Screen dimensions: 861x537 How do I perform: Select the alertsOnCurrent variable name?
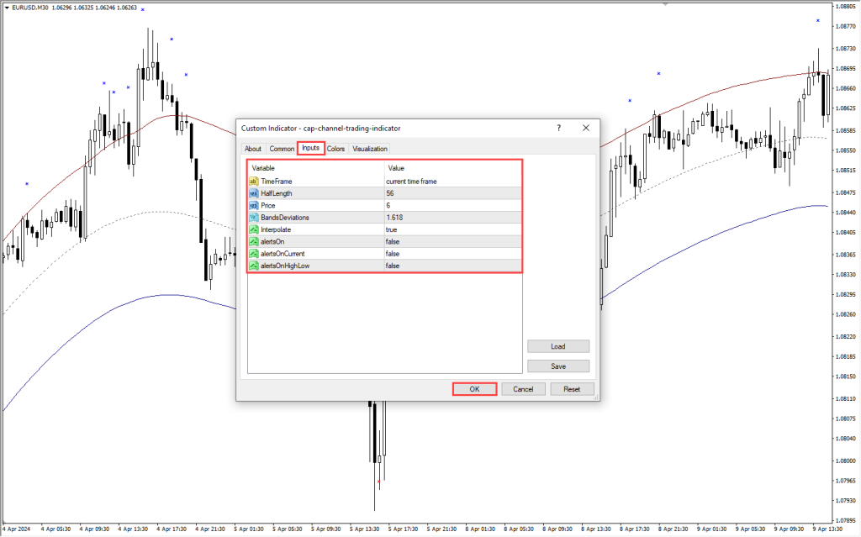point(283,254)
